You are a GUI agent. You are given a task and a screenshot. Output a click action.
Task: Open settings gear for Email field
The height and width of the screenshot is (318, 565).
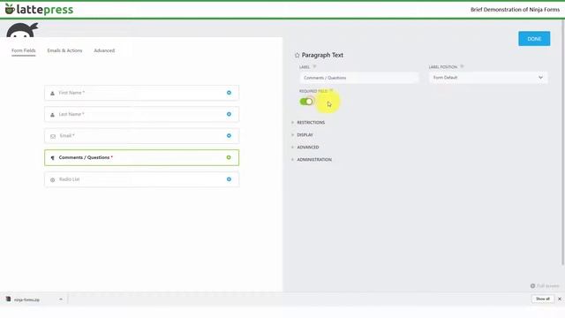coord(229,136)
